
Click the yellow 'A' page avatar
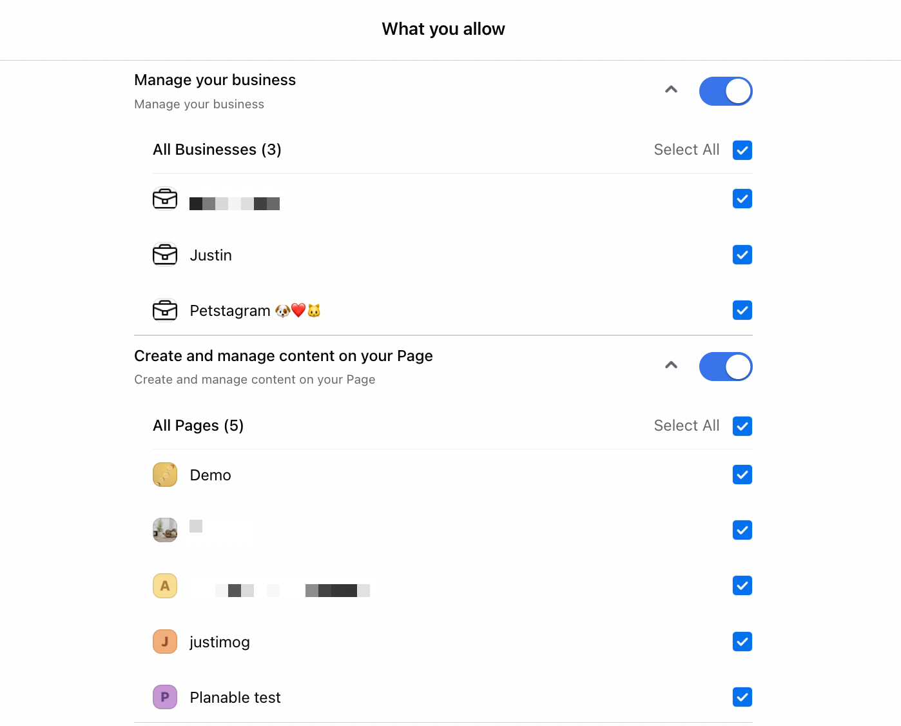click(x=165, y=586)
